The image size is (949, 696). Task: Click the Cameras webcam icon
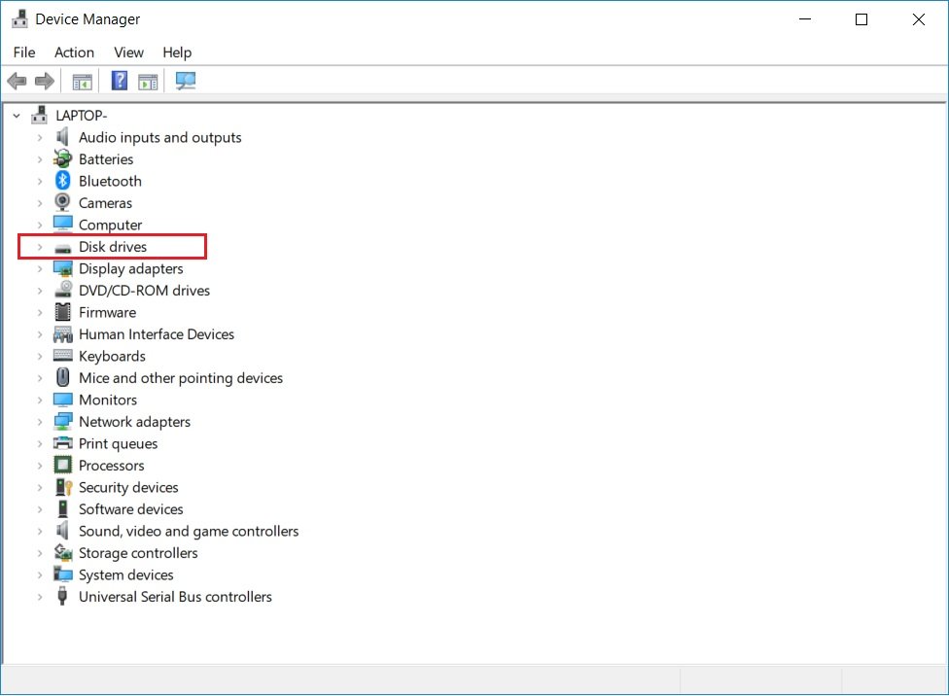pos(62,202)
